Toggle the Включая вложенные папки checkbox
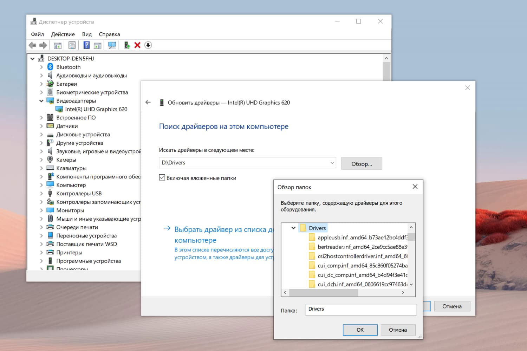 (x=162, y=178)
